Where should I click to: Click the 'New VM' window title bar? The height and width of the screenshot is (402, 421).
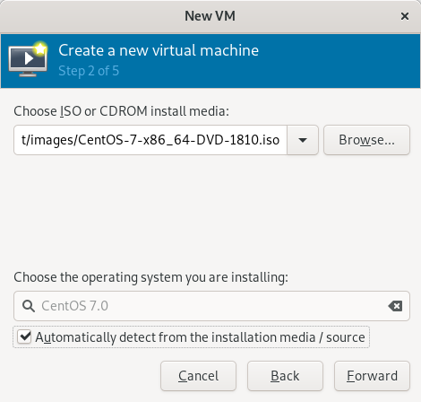[210, 16]
